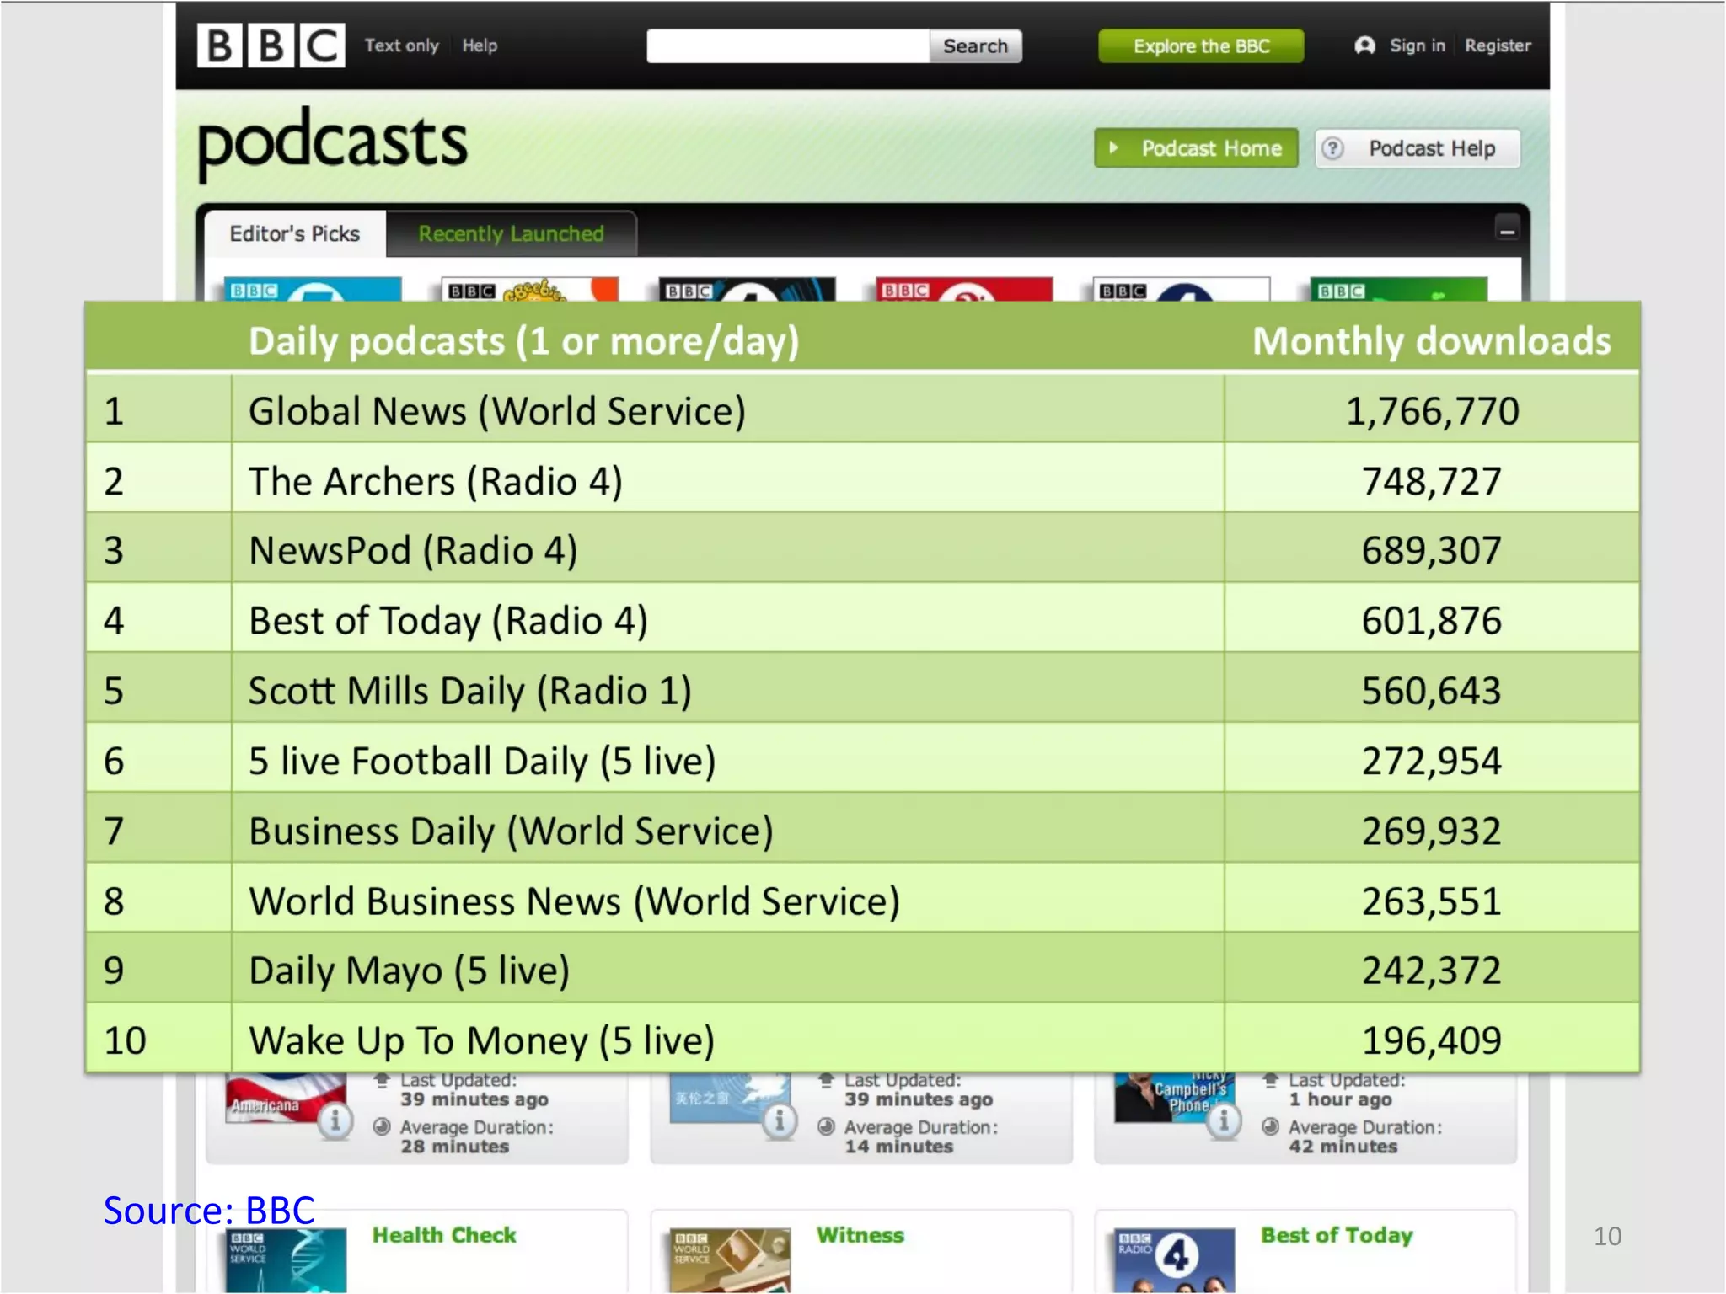Open the Register link
The height and width of the screenshot is (1294, 1726).
tap(1498, 45)
